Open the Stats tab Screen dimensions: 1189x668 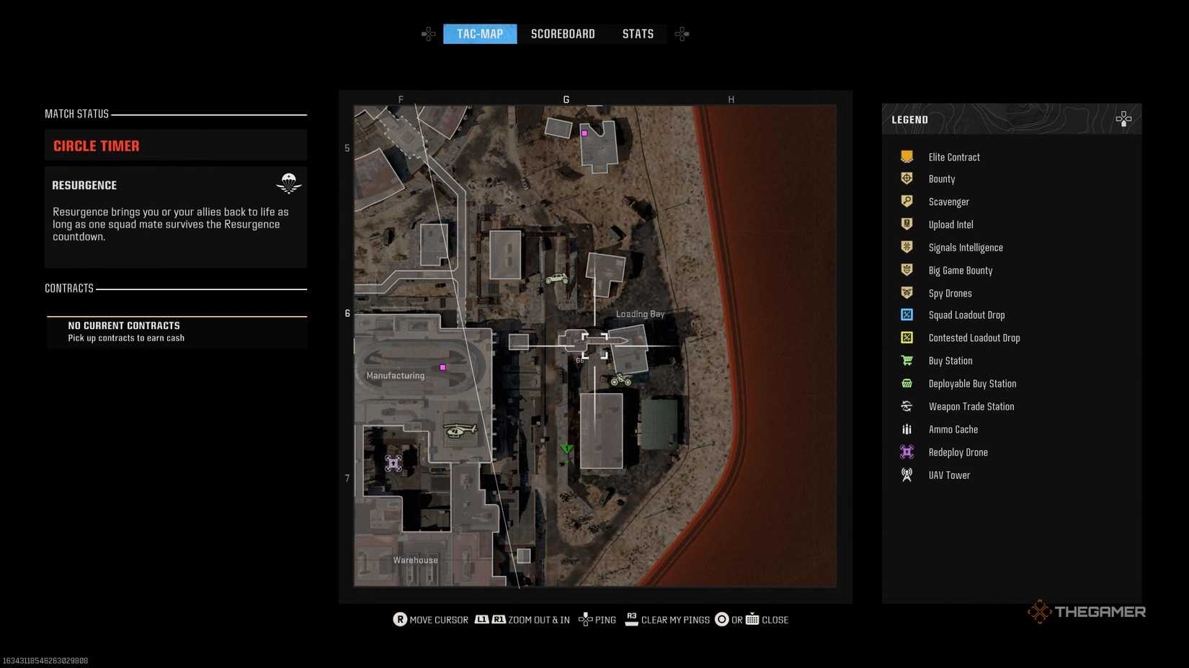click(x=637, y=33)
